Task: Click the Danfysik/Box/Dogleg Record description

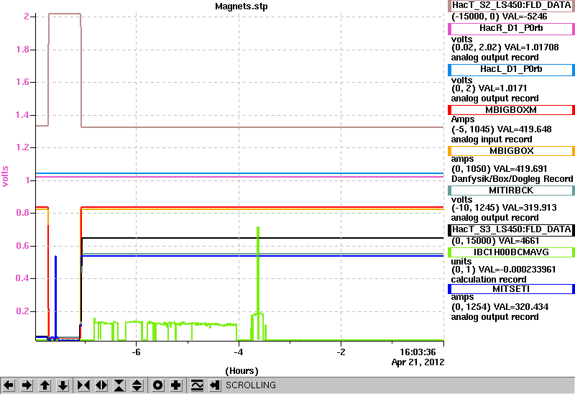Action: coord(512,179)
